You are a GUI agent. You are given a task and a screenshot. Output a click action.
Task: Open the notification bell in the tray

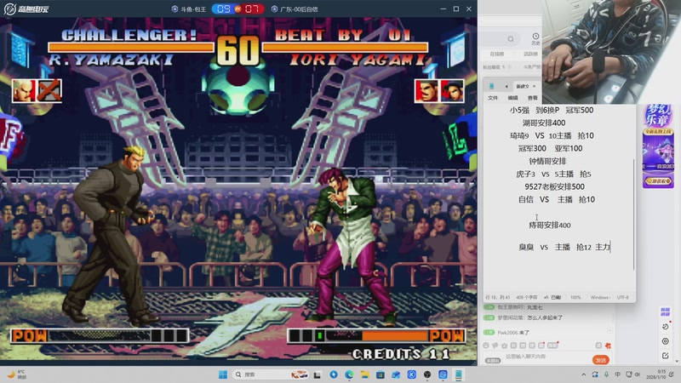[x=672, y=374]
